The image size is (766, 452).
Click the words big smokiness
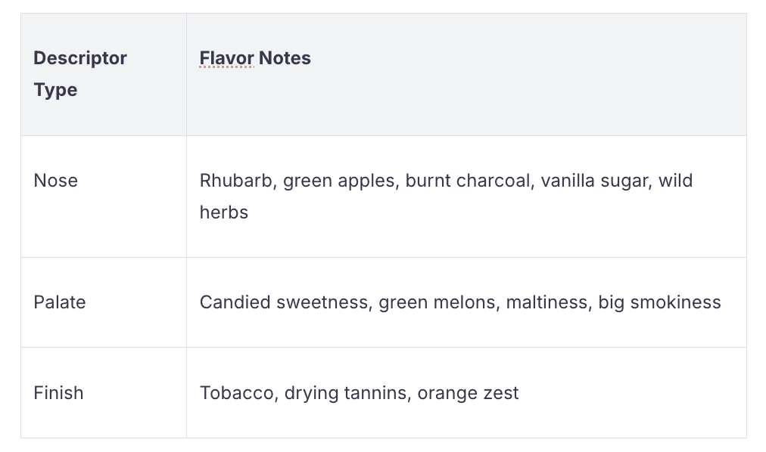(x=659, y=302)
